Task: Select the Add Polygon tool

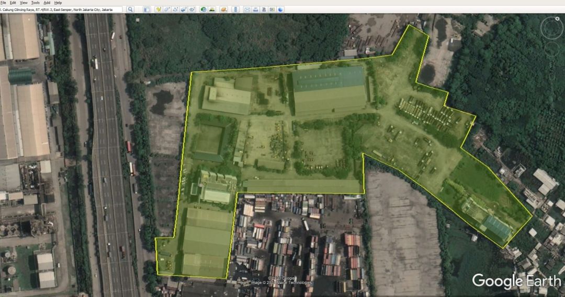Action: click(167, 9)
